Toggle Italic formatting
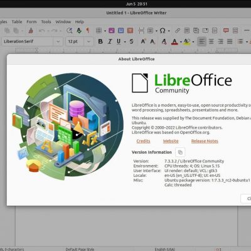This screenshot has width=251, height=251. click(110, 41)
